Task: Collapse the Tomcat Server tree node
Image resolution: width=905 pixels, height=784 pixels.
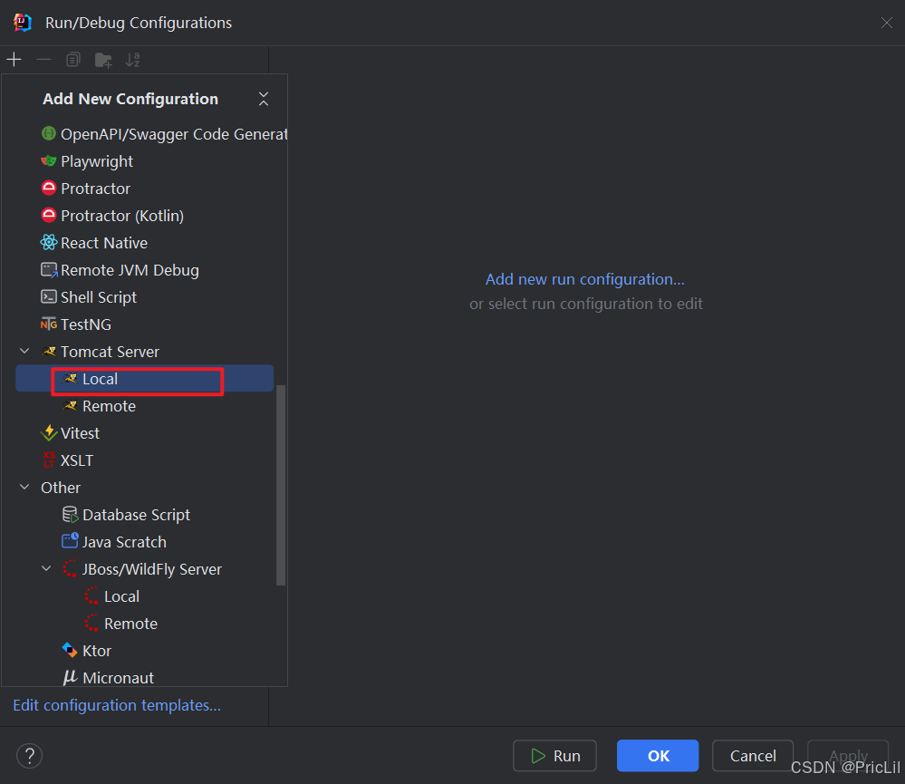Action: 24,352
